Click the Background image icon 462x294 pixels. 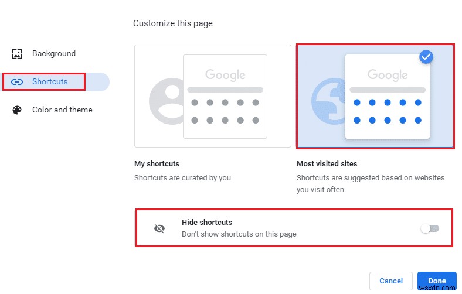pyautogui.click(x=17, y=53)
